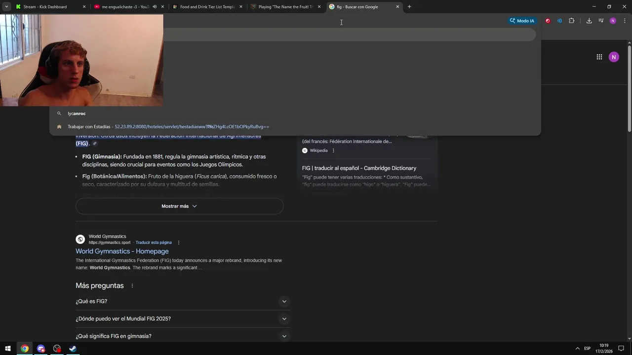Screen dimensions: 632x355
Task: Open World Gymnastics result options menu
Action: pos(179,243)
